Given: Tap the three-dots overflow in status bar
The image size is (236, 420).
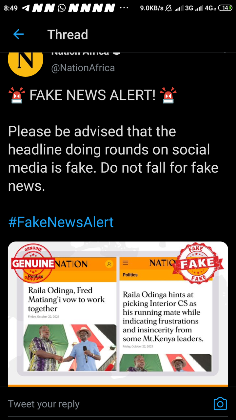Looking at the screenshot, I should coord(124,8).
